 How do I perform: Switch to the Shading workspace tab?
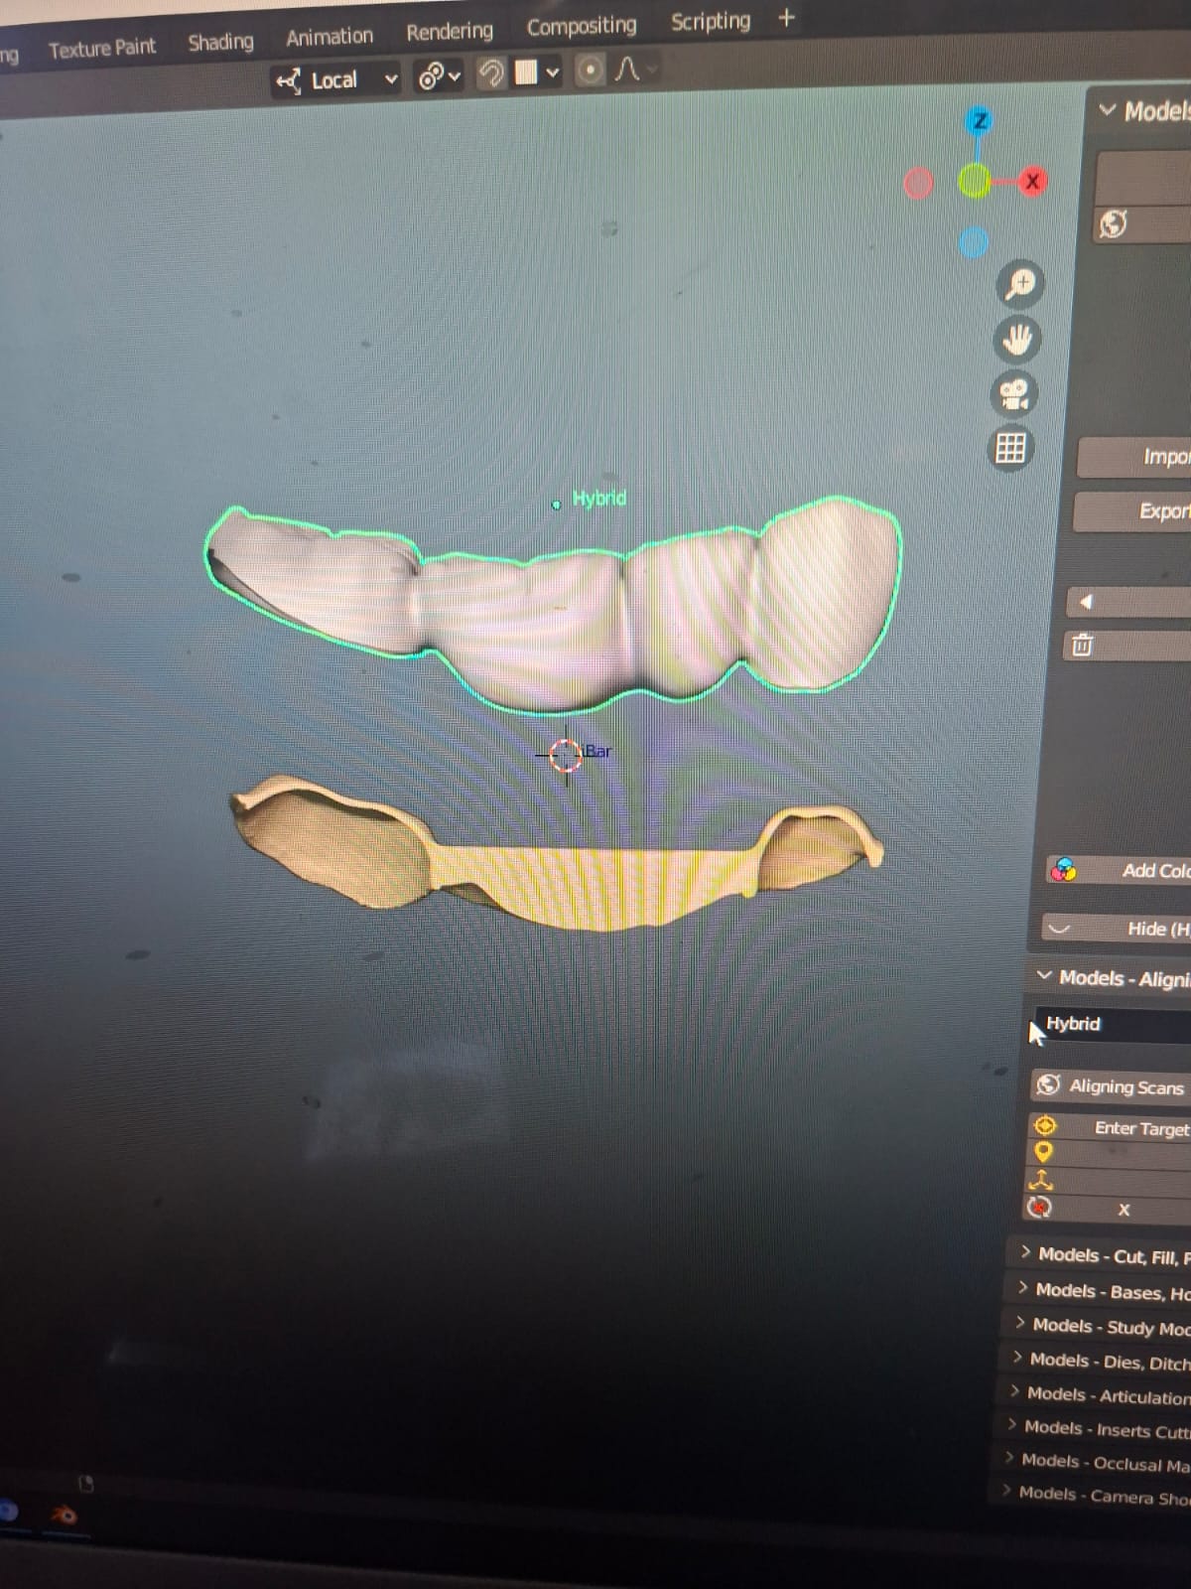220,42
